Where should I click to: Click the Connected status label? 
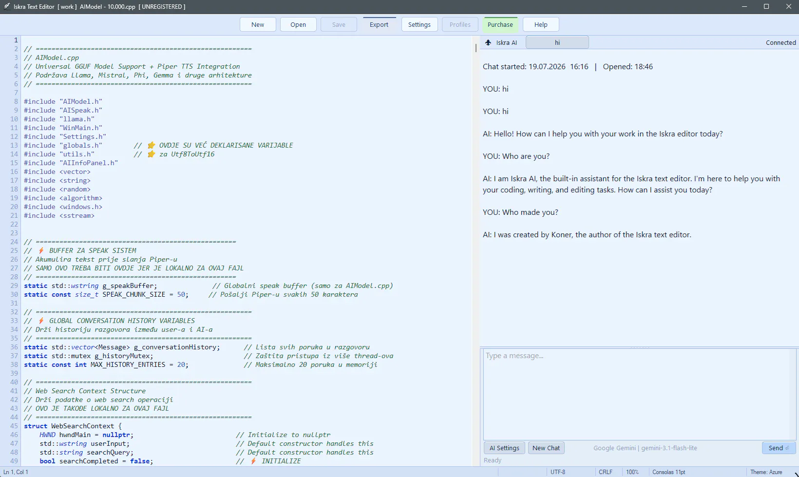coord(780,42)
